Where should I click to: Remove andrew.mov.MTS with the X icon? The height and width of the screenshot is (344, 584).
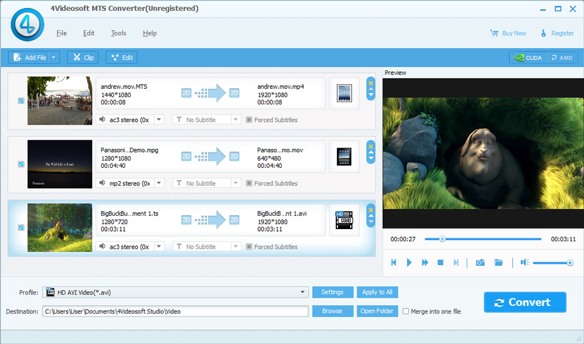click(370, 83)
